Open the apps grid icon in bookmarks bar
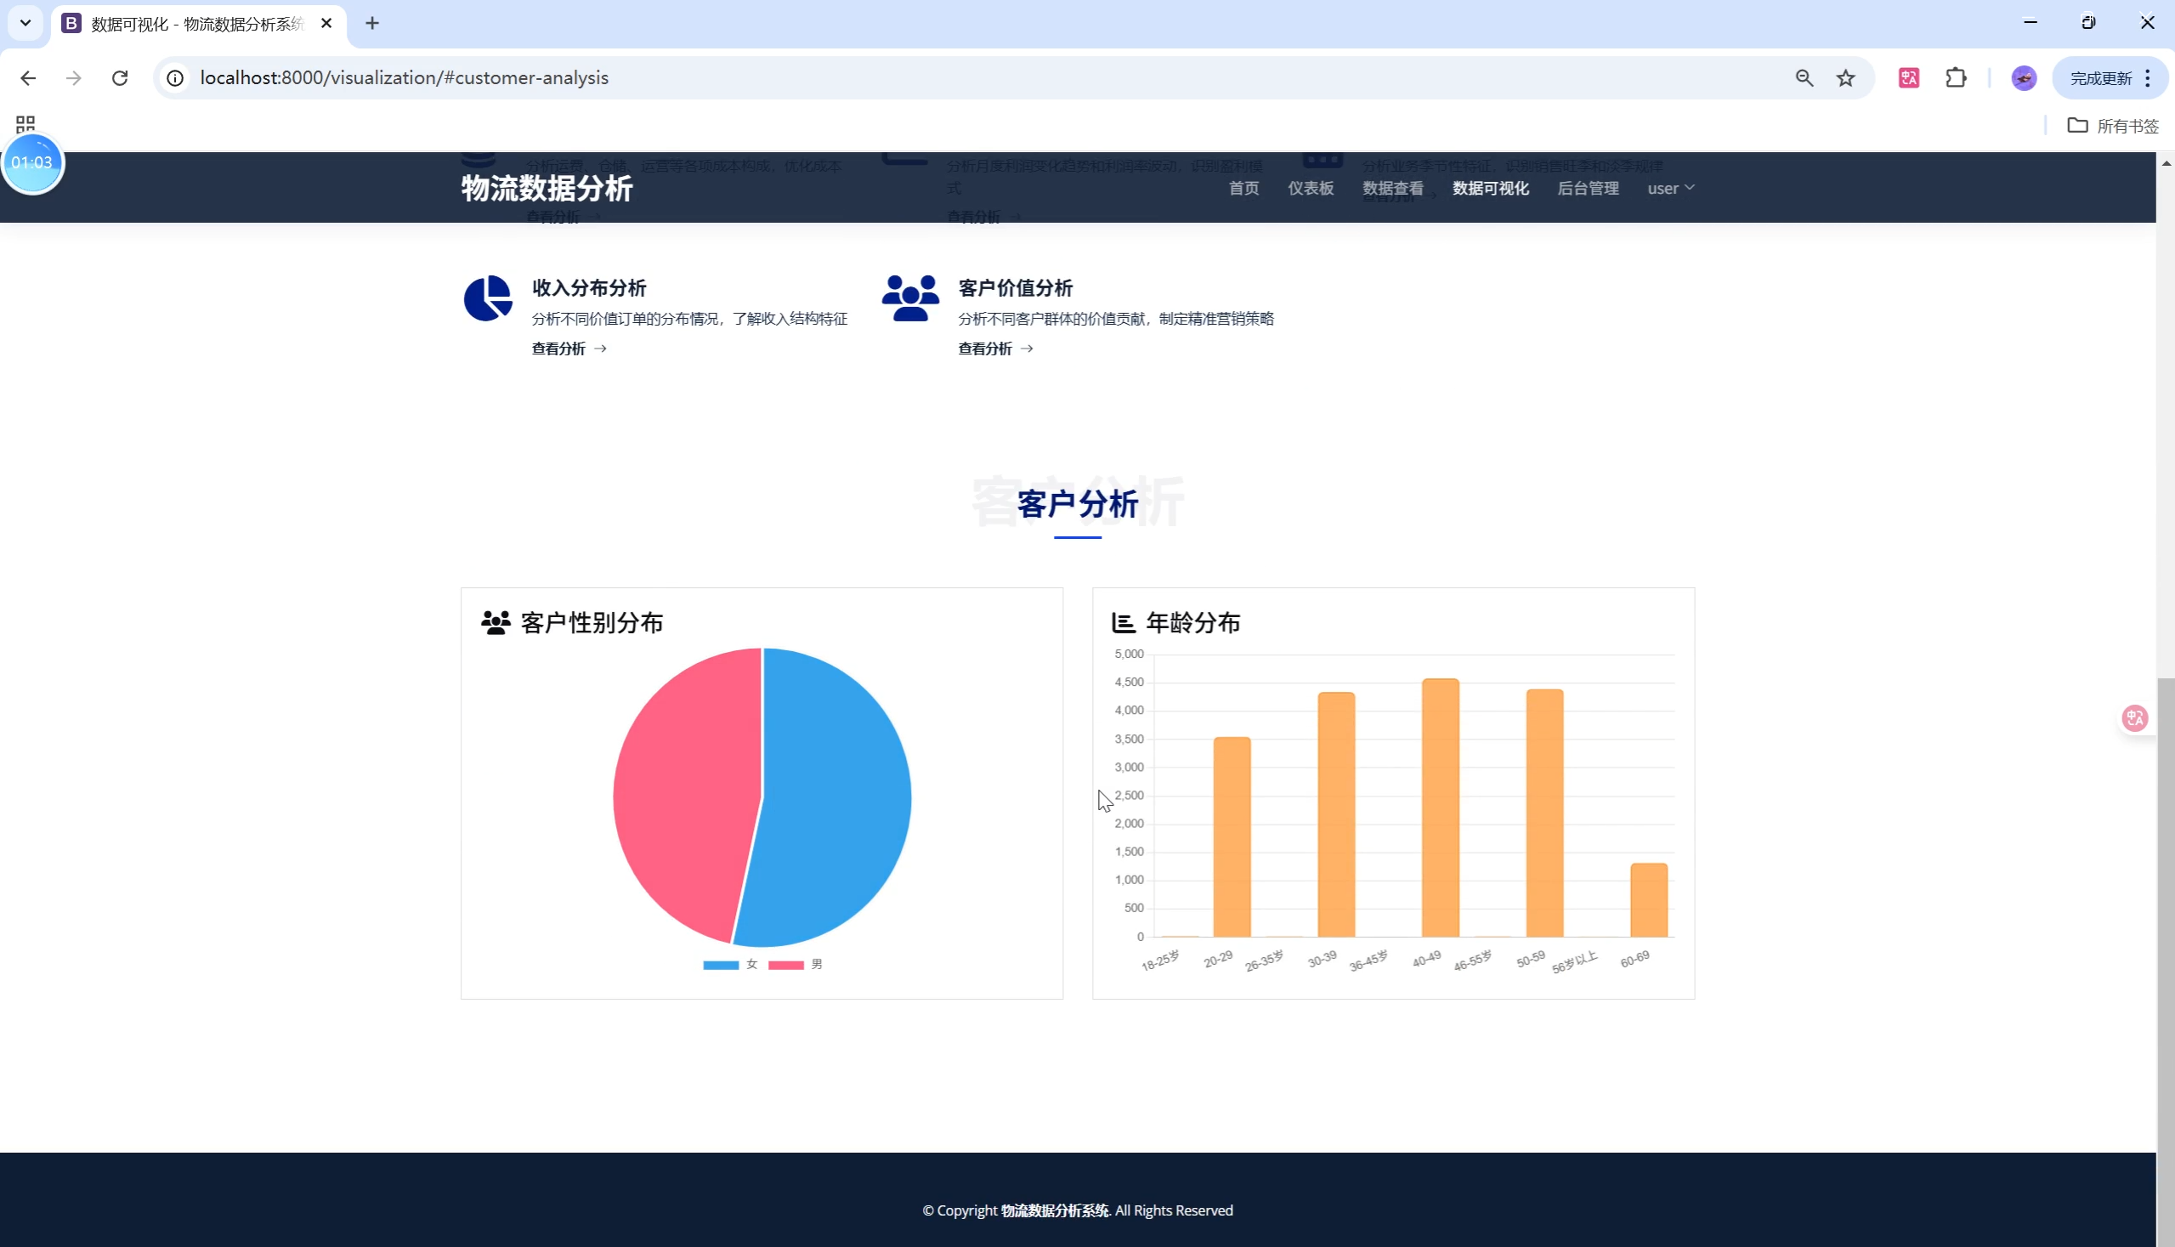Viewport: 2175px width, 1247px height. pos(25,124)
